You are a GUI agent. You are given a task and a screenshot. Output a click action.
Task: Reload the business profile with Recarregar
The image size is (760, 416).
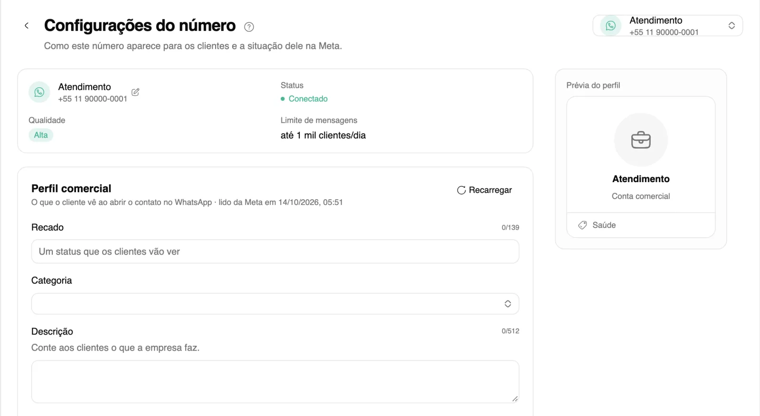484,190
